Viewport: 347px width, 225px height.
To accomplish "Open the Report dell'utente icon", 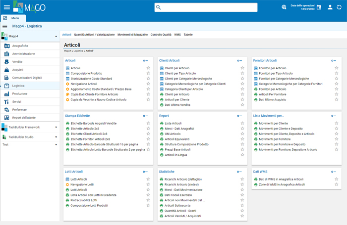I will coord(7,118).
